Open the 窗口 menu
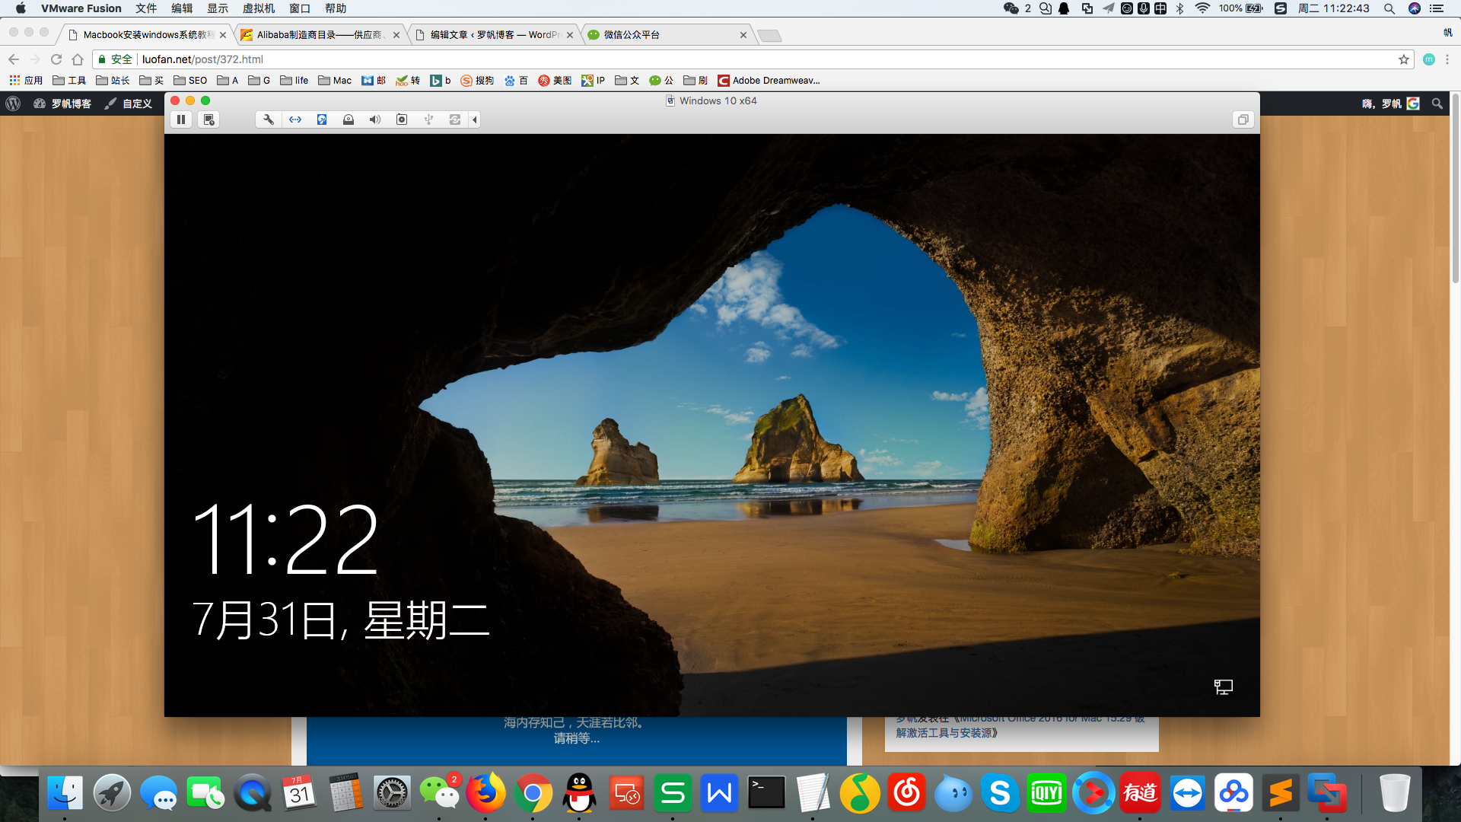1461x822 pixels. [300, 8]
